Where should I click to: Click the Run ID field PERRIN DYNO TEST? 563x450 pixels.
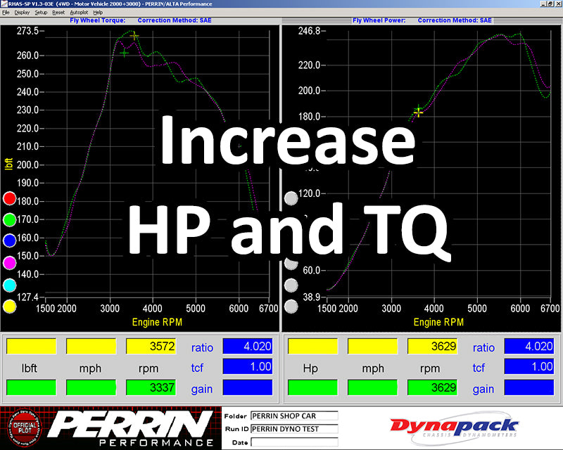(293, 428)
